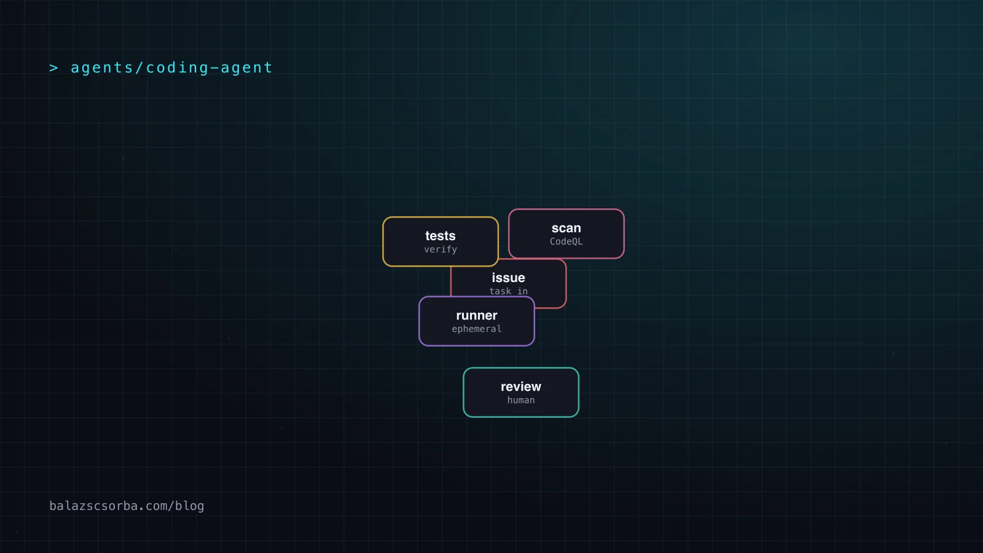Select the scan CodeQL node
The image size is (983, 553).
(x=566, y=233)
